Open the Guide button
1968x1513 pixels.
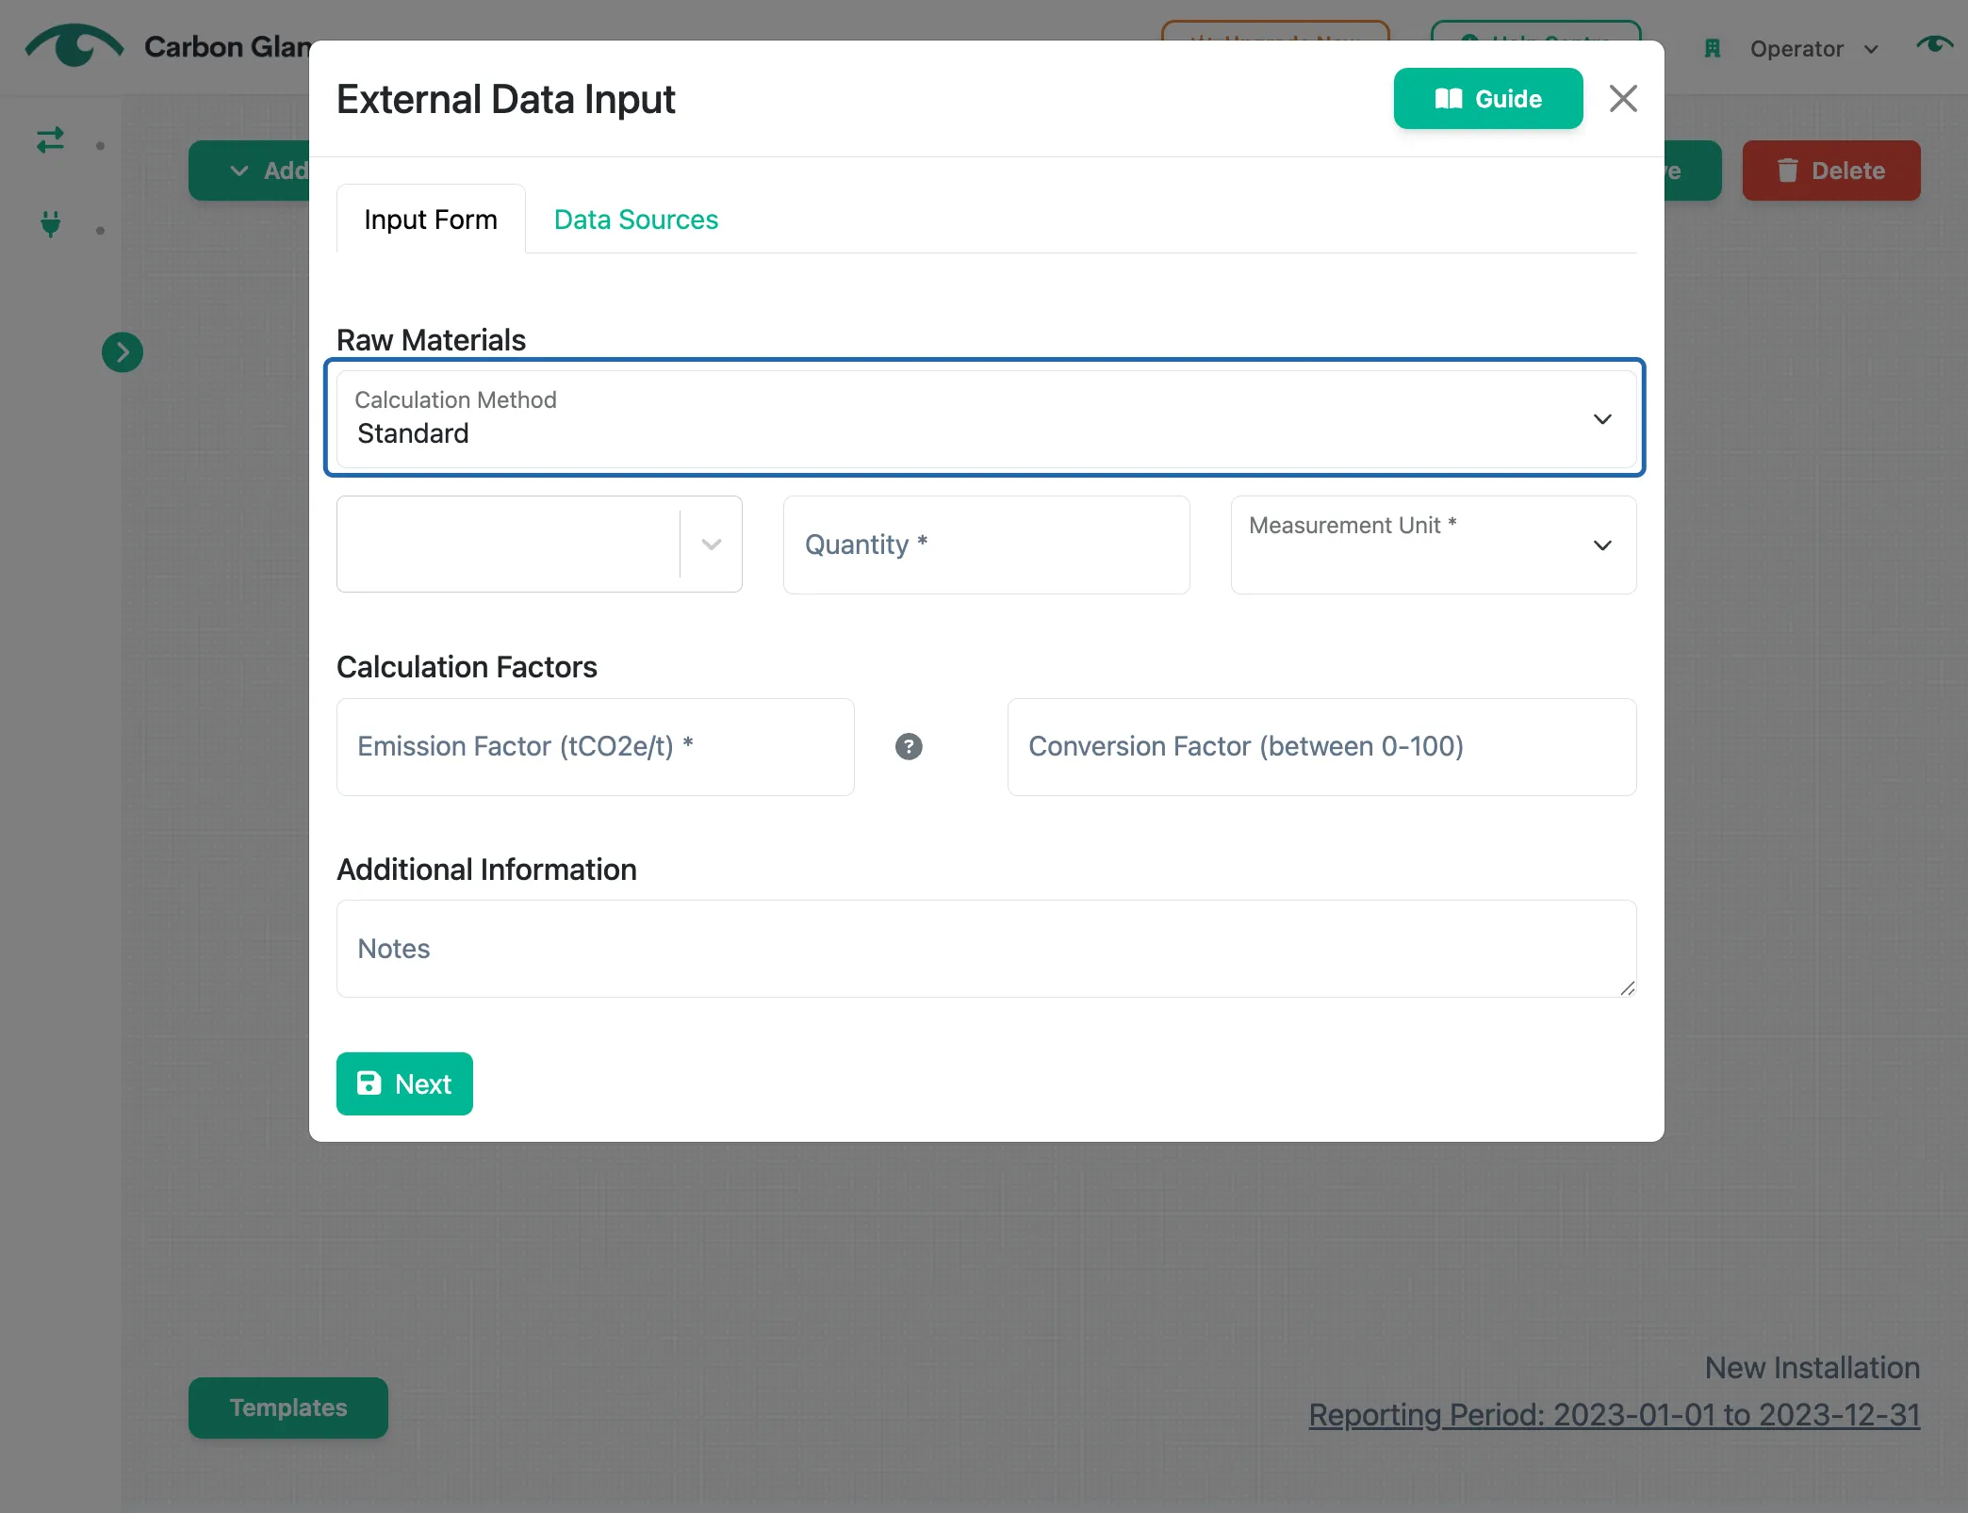click(1488, 98)
